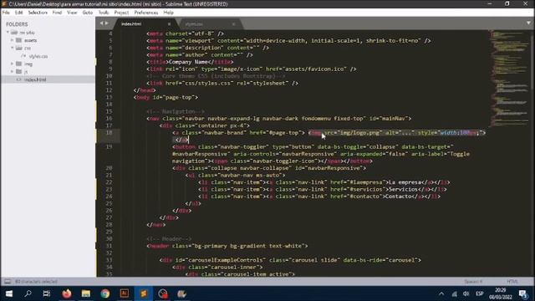Viewport: 535px width, 301px height.
Task: Open the Edit menu
Action: point(18,13)
